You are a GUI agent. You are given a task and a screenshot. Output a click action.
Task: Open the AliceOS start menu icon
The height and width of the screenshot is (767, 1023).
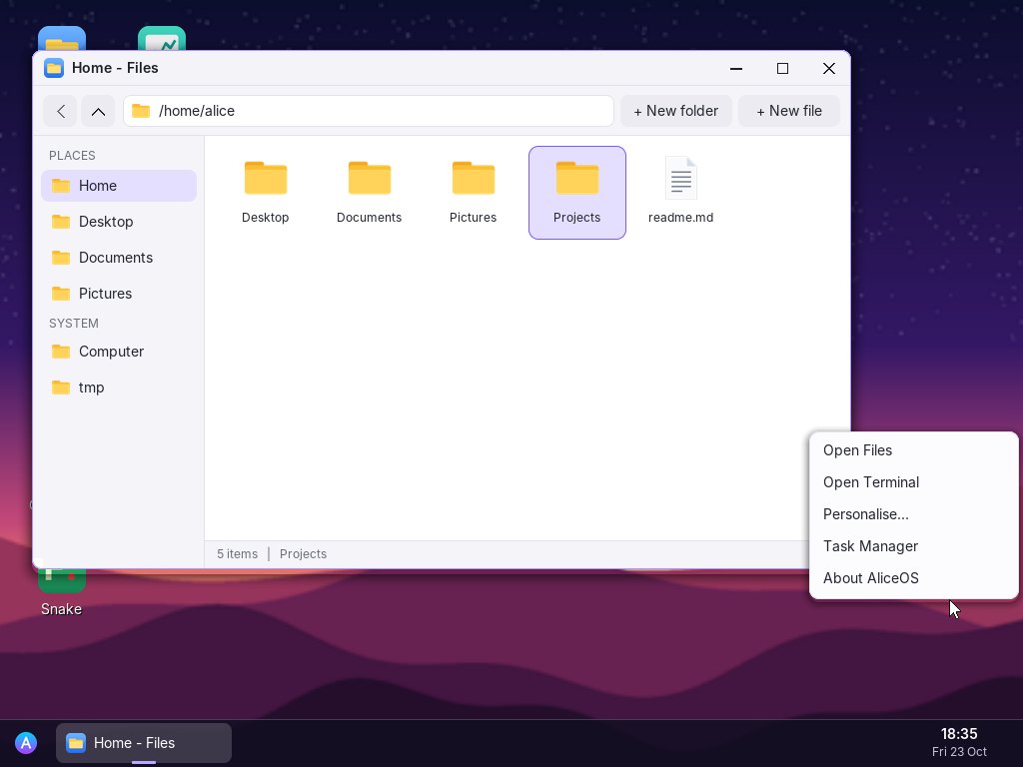coord(26,743)
